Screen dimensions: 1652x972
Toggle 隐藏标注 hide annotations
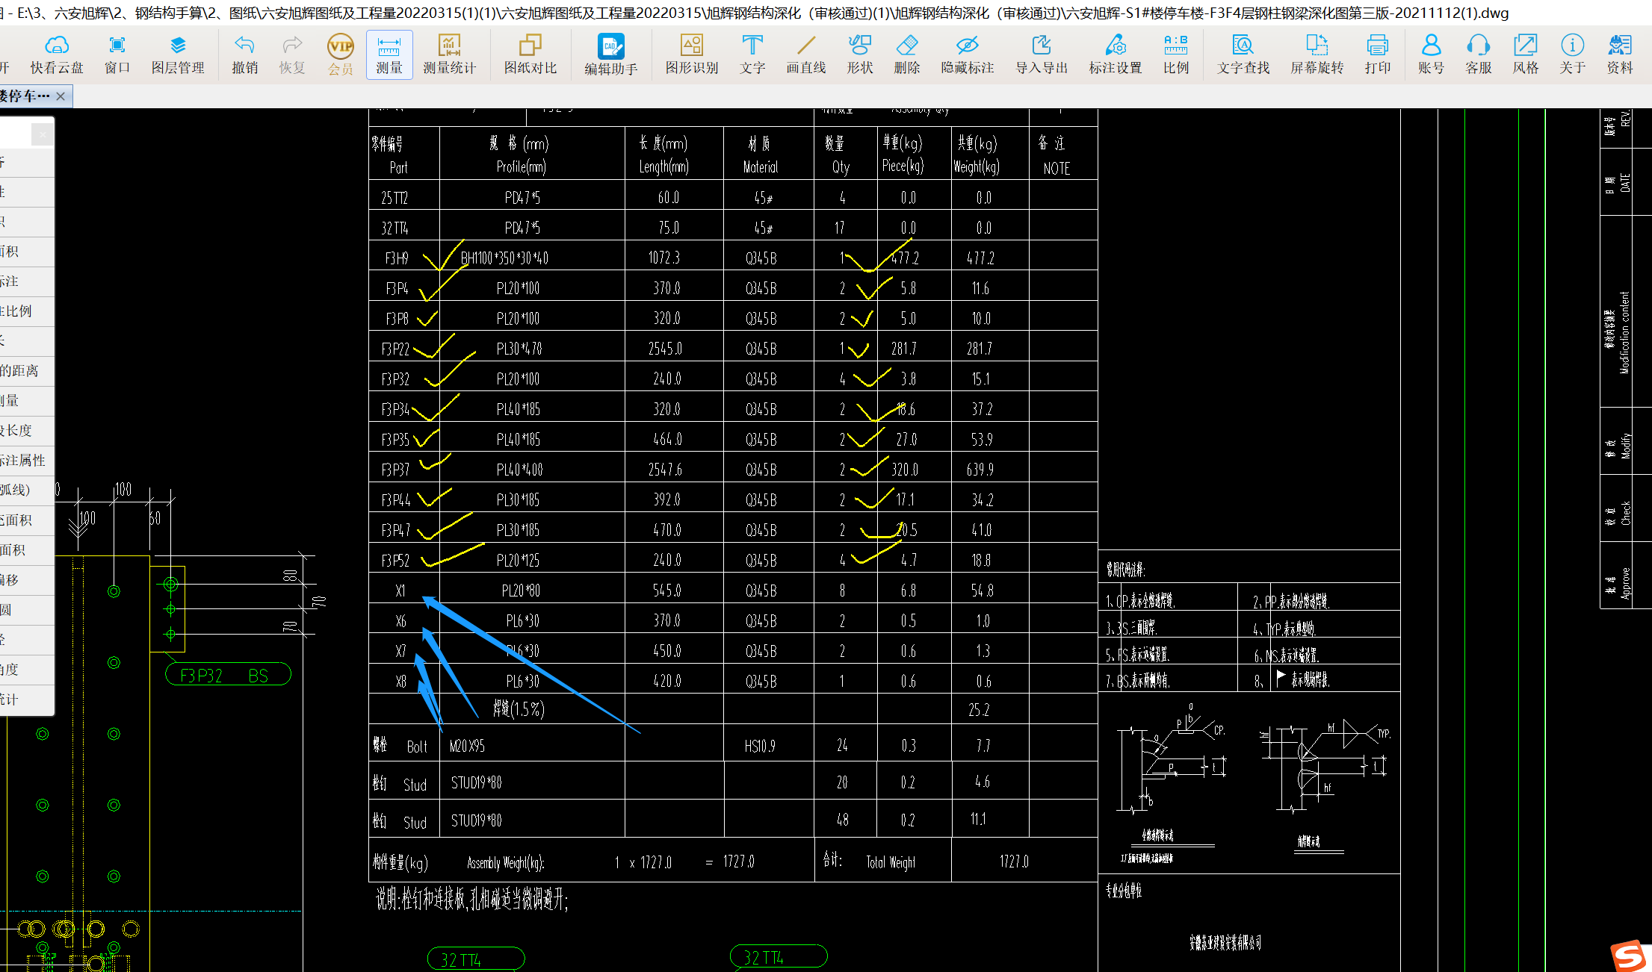click(968, 54)
